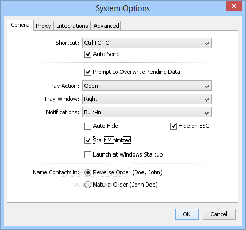Open the Tray Window dropdown set to Right
246x230 pixels.
click(147, 99)
